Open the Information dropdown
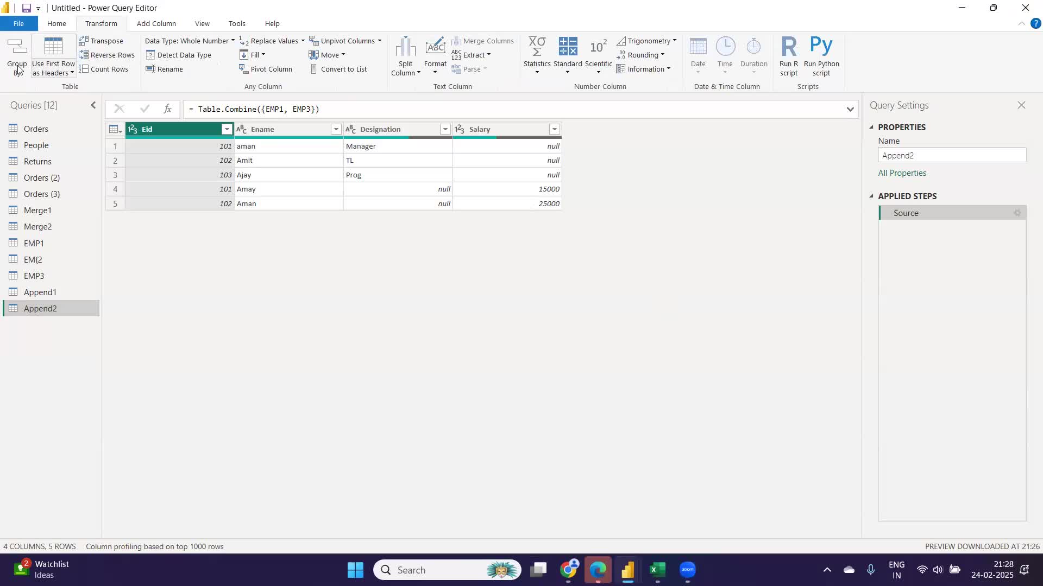Screen dimensions: 1043x586 pyautogui.click(x=643, y=69)
